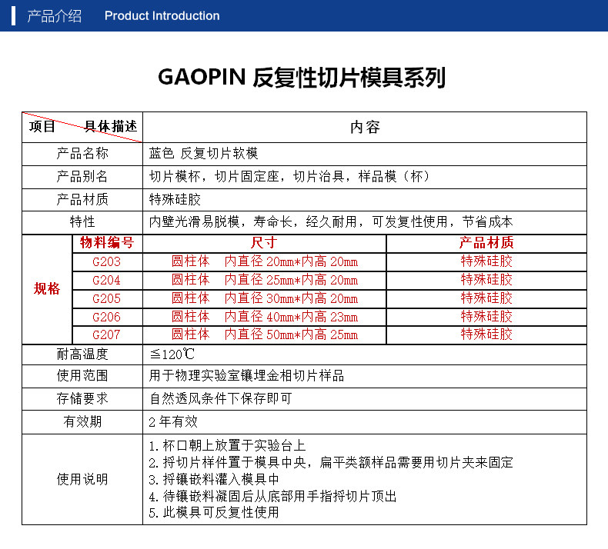608x549 pixels.
Task: Click instruction step 4 about '切片顶出'
Action: [x=273, y=496]
